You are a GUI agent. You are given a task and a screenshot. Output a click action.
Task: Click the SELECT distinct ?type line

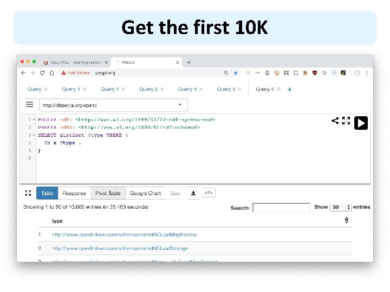click(x=83, y=135)
